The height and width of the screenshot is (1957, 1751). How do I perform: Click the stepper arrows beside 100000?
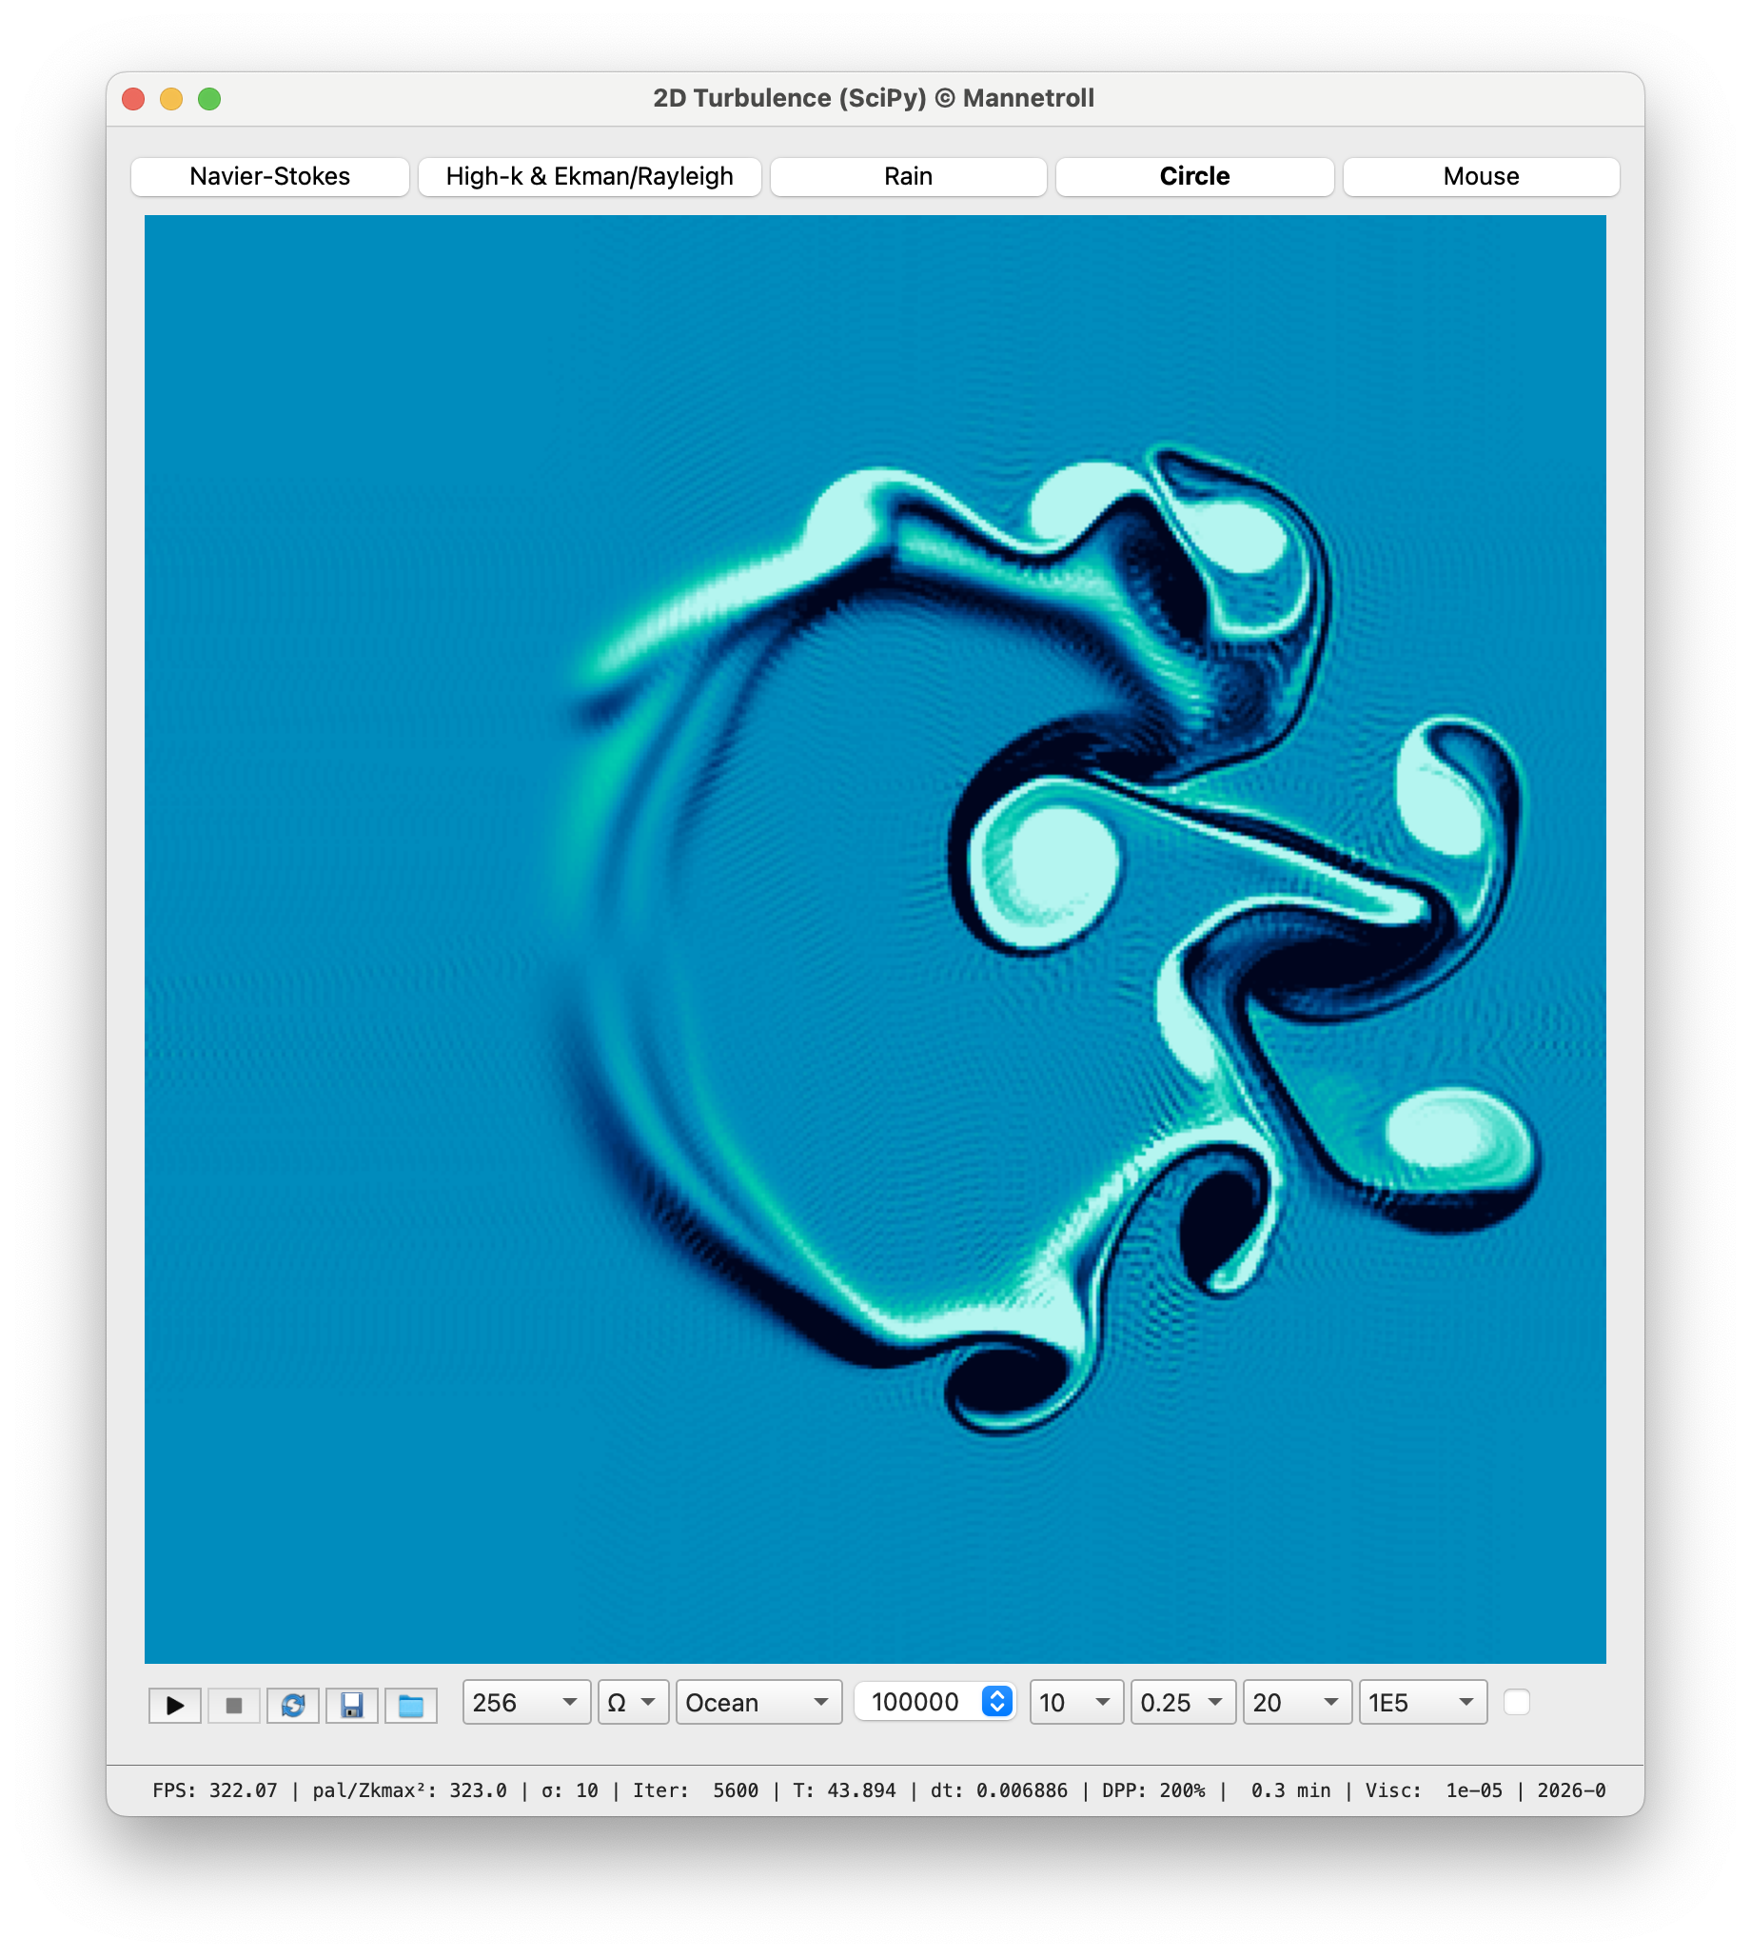pyautogui.click(x=997, y=1702)
